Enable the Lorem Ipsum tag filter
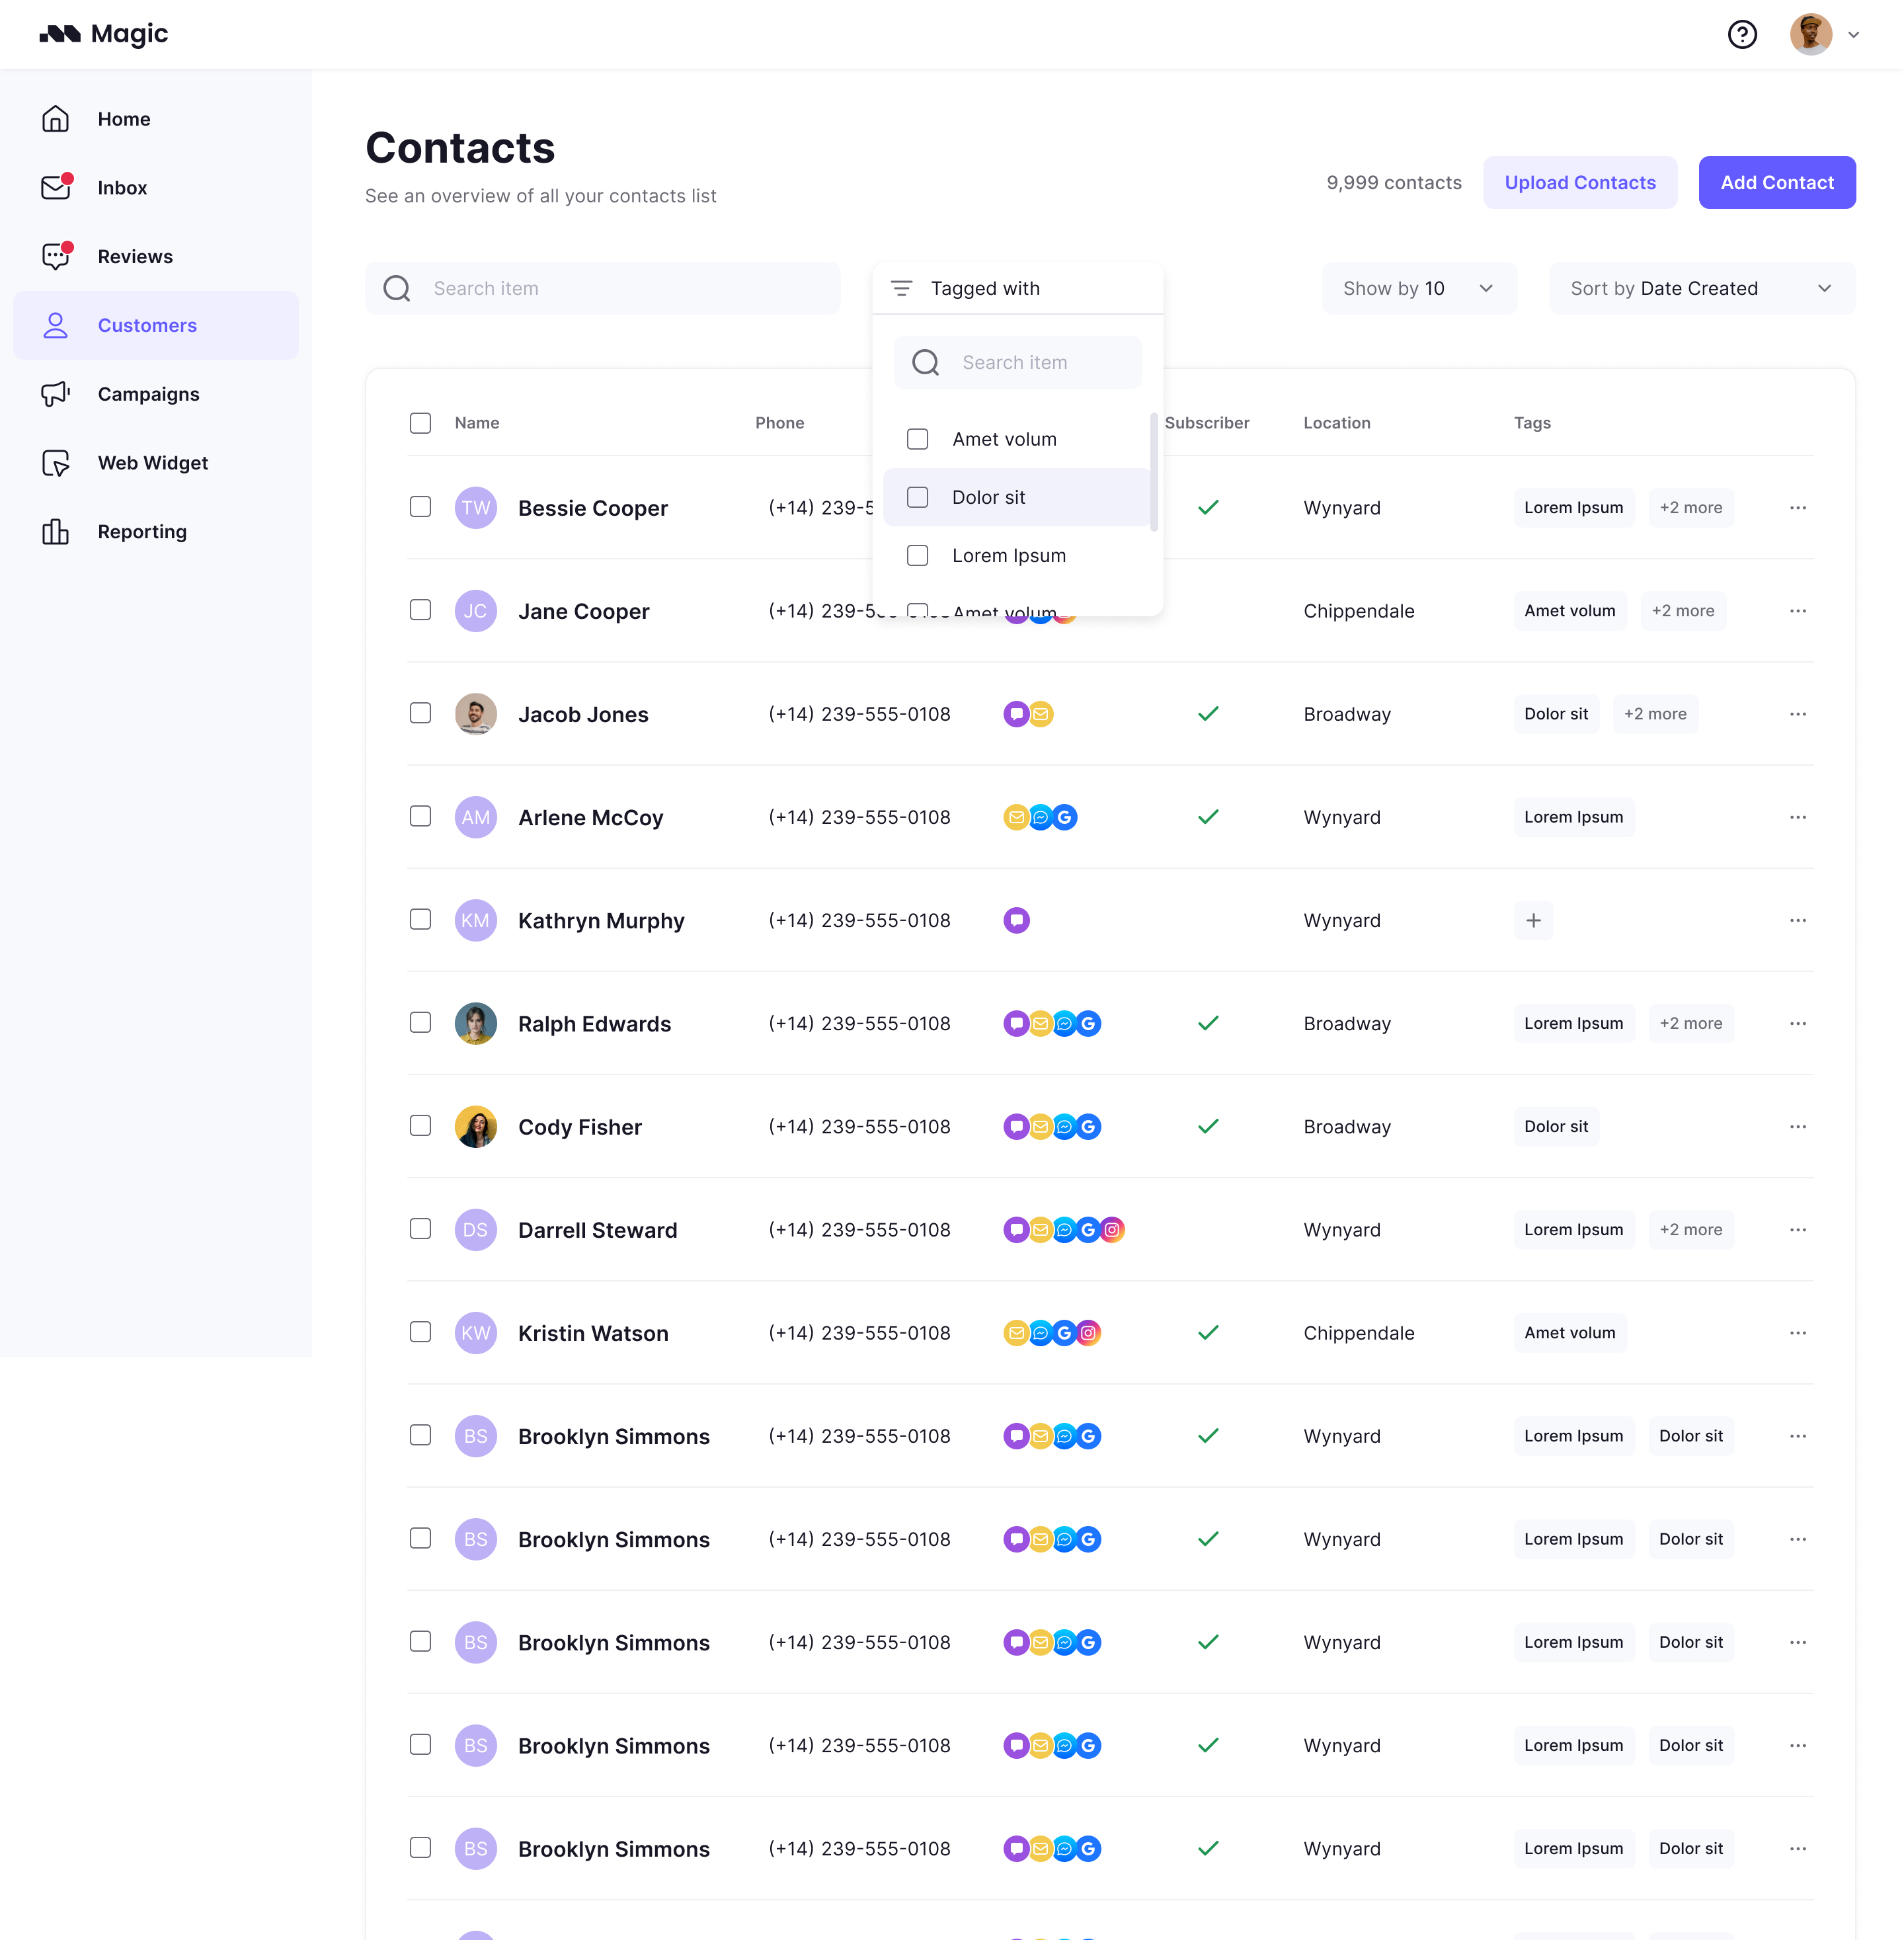 pyautogui.click(x=917, y=555)
